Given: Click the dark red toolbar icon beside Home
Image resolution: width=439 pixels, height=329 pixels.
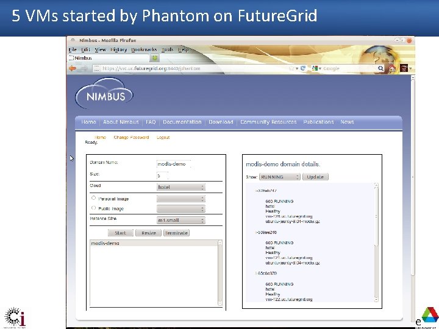Looking at the screenshot, I should pyautogui.click(x=404, y=68).
